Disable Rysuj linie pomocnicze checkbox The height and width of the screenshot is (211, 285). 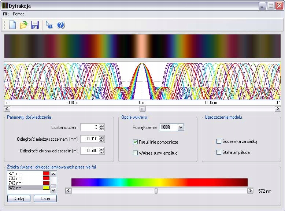(136, 142)
